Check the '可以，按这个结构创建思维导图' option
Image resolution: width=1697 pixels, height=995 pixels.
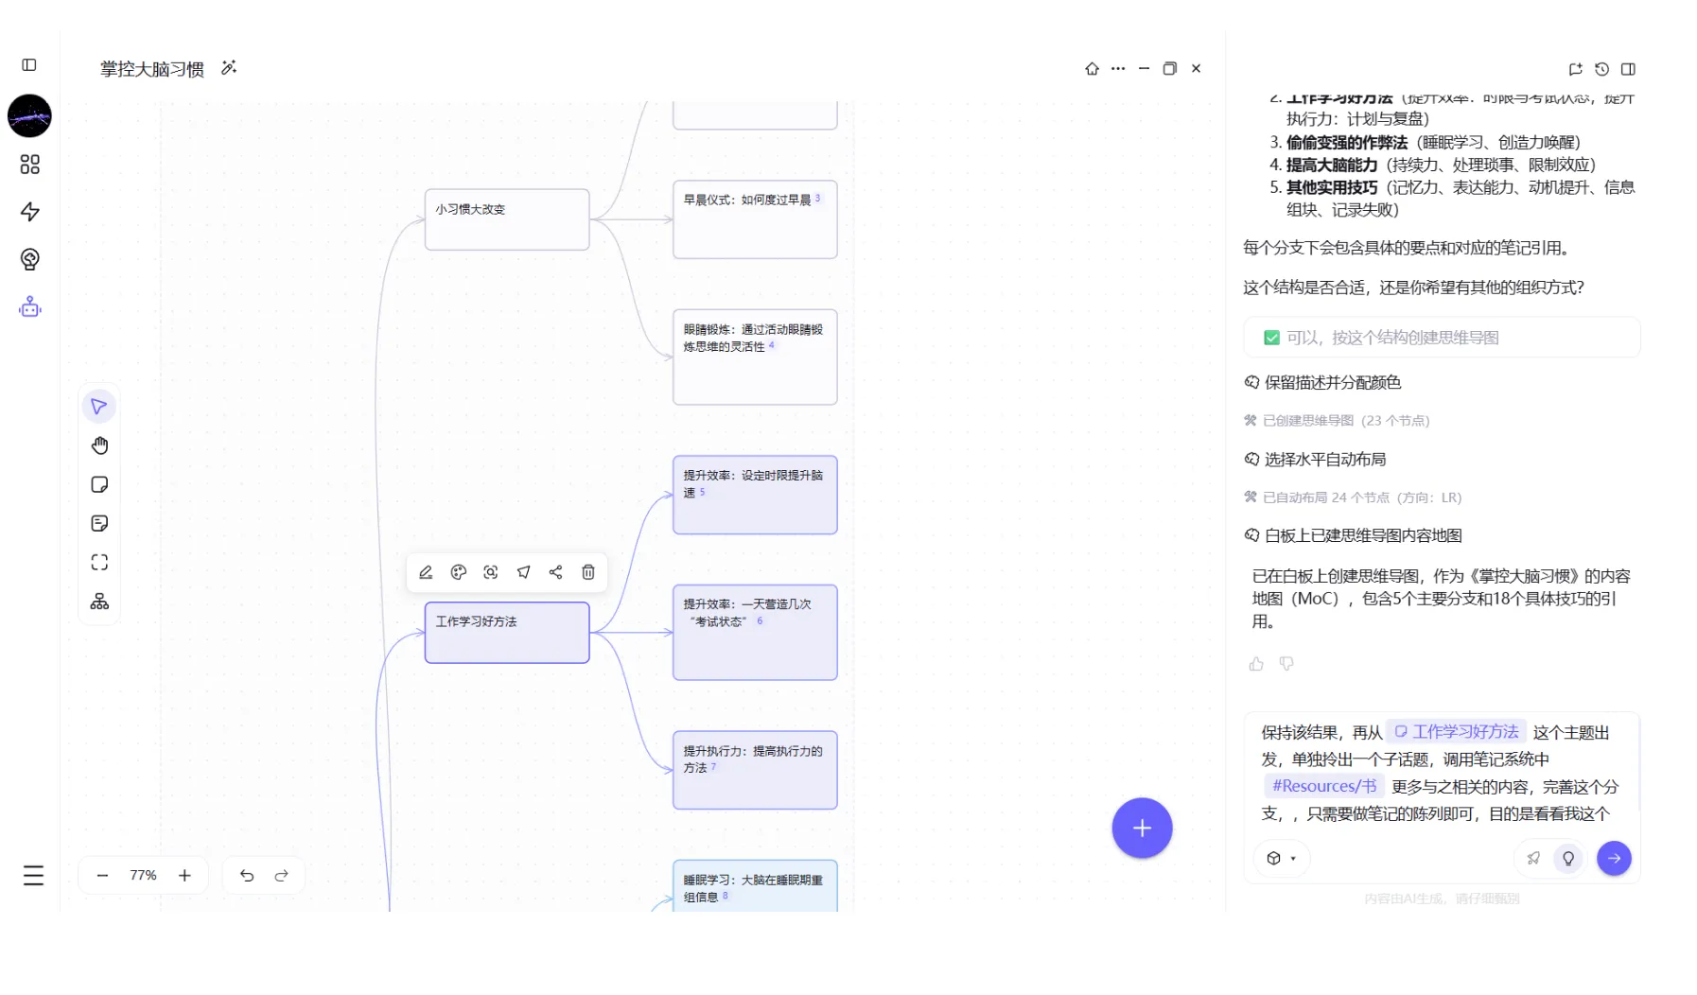[x=1271, y=338]
